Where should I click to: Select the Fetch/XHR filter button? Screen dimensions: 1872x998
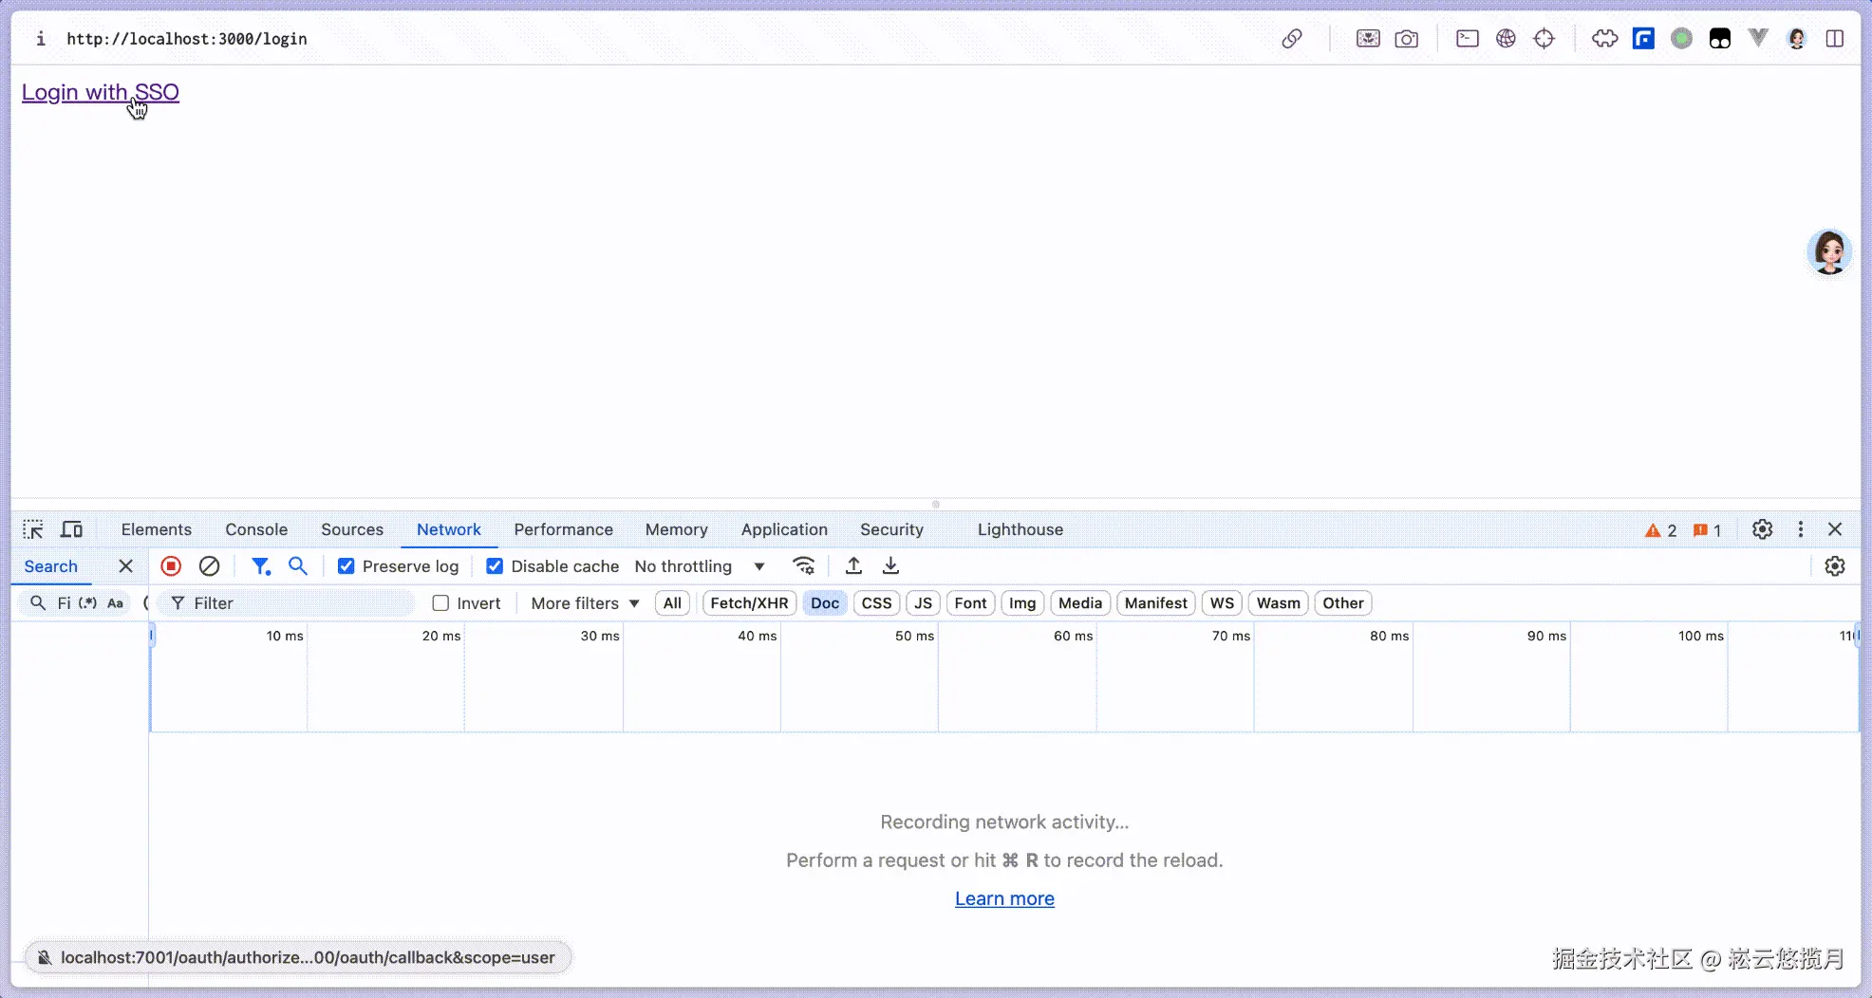click(749, 603)
